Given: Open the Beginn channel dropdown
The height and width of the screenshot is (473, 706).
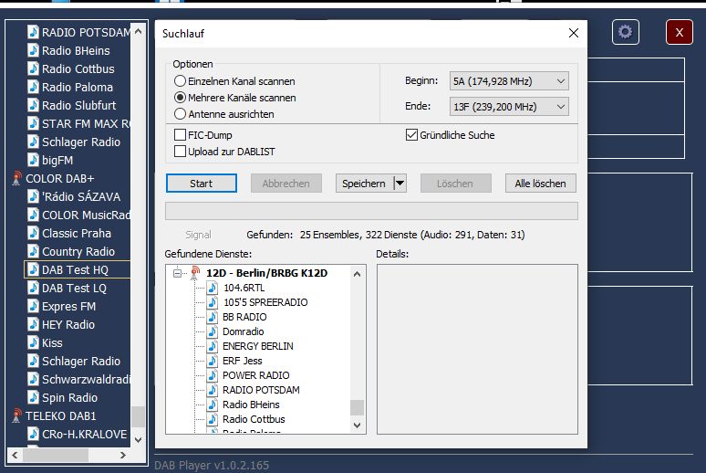Looking at the screenshot, I should coord(509,81).
